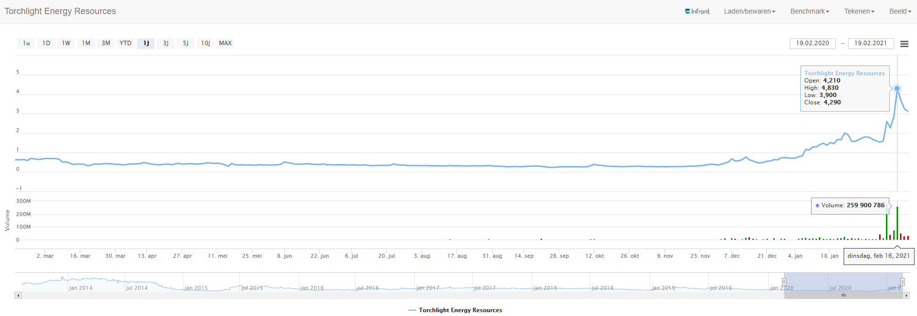Grab the left navigator range handle
This screenshot has width=917, height=316.
(x=784, y=282)
